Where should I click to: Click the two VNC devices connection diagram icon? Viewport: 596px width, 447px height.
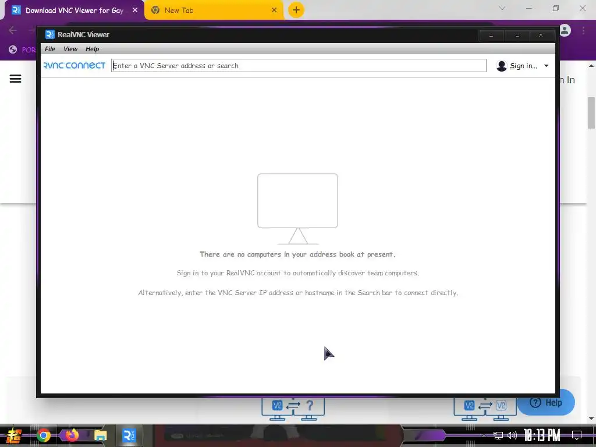coord(485,409)
